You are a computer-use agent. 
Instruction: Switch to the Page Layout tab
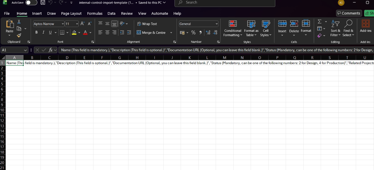[x=71, y=13]
